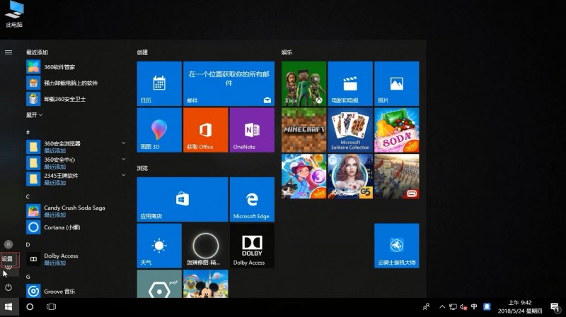Click the 娱乐 tile group title
The height and width of the screenshot is (317, 566).
tap(287, 52)
